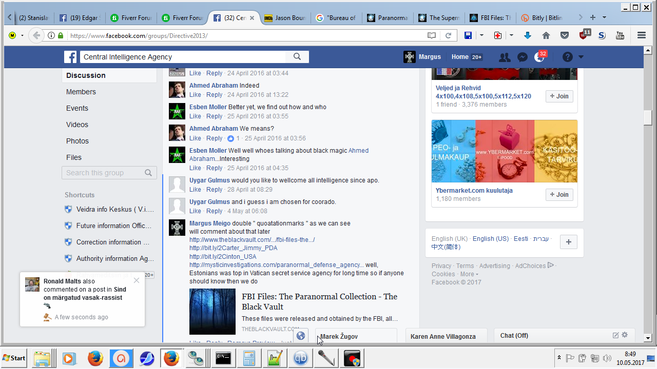Switch to the Bitly tab
The image size is (657, 369).
[x=542, y=17]
